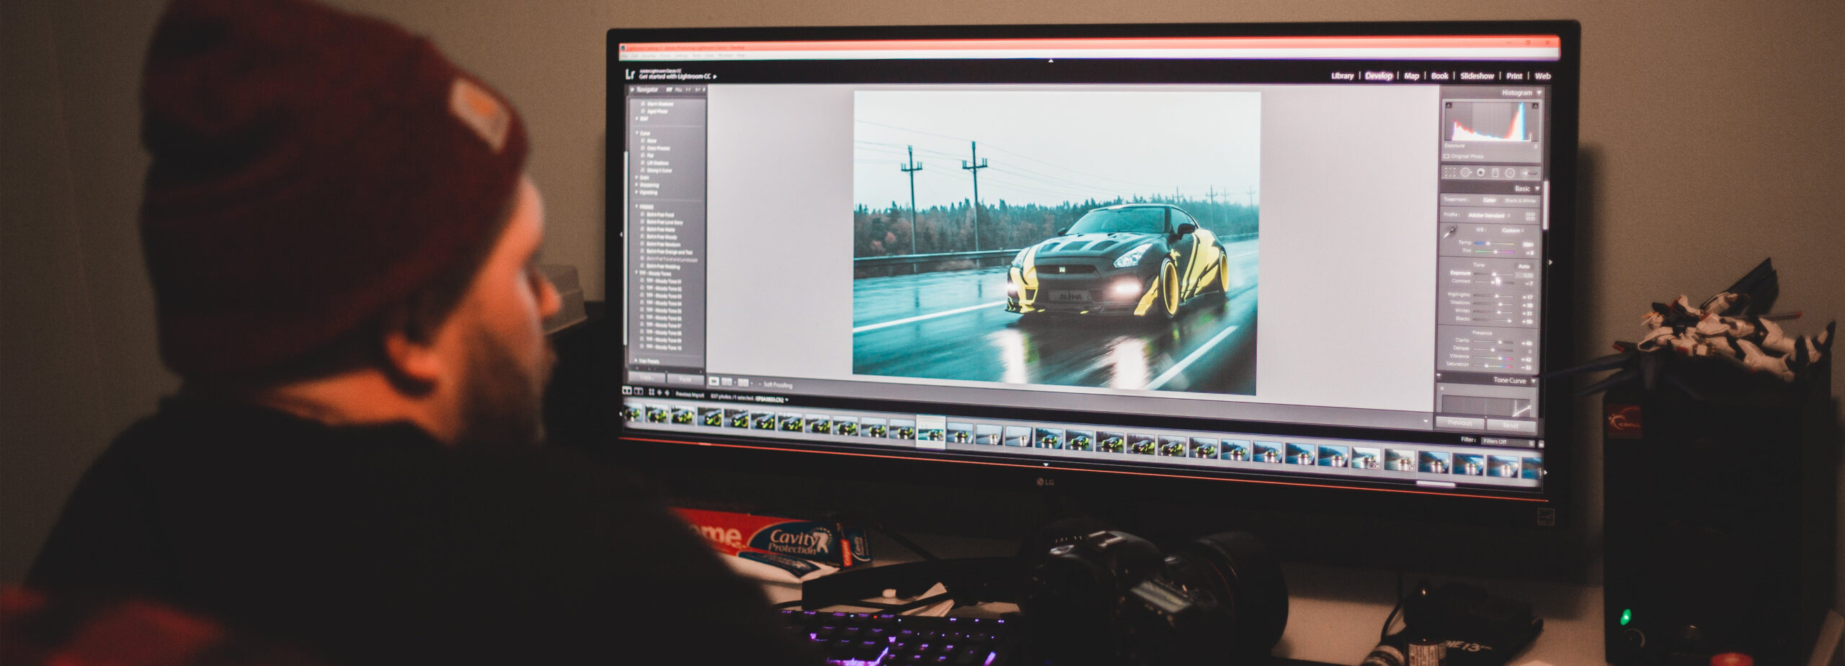Choose Color treatment option
The width and height of the screenshot is (1845, 666).
[1489, 200]
